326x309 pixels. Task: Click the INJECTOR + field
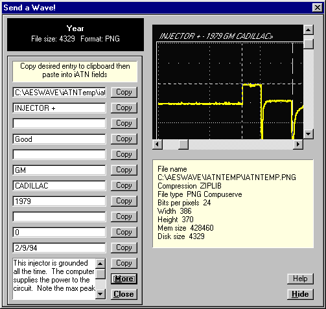[60, 108]
